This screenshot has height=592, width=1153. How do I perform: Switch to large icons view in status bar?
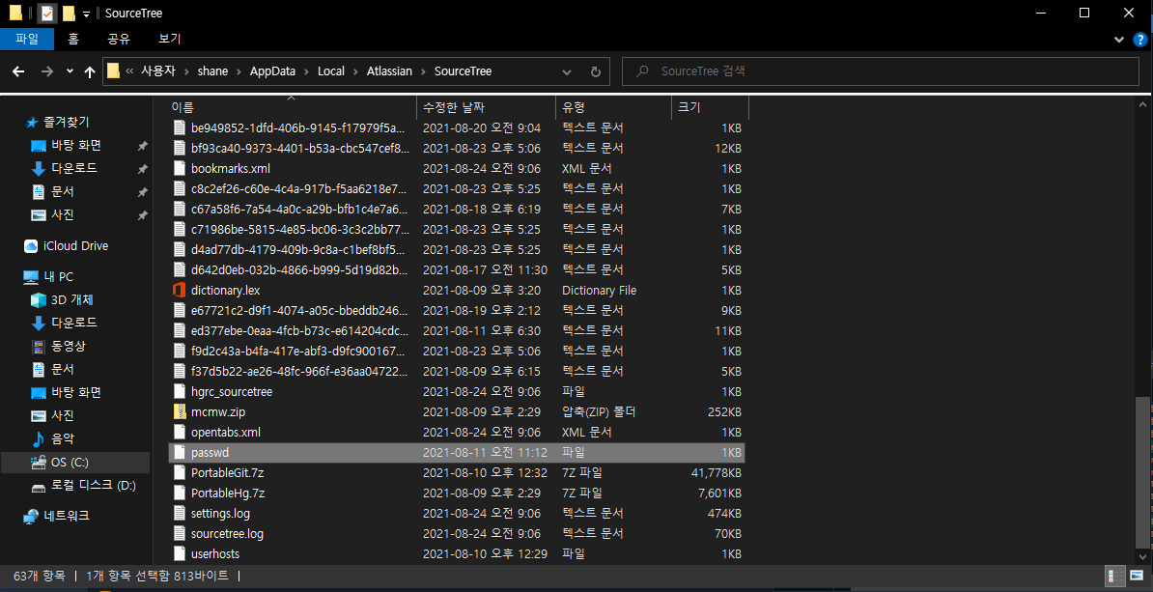[x=1136, y=576]
